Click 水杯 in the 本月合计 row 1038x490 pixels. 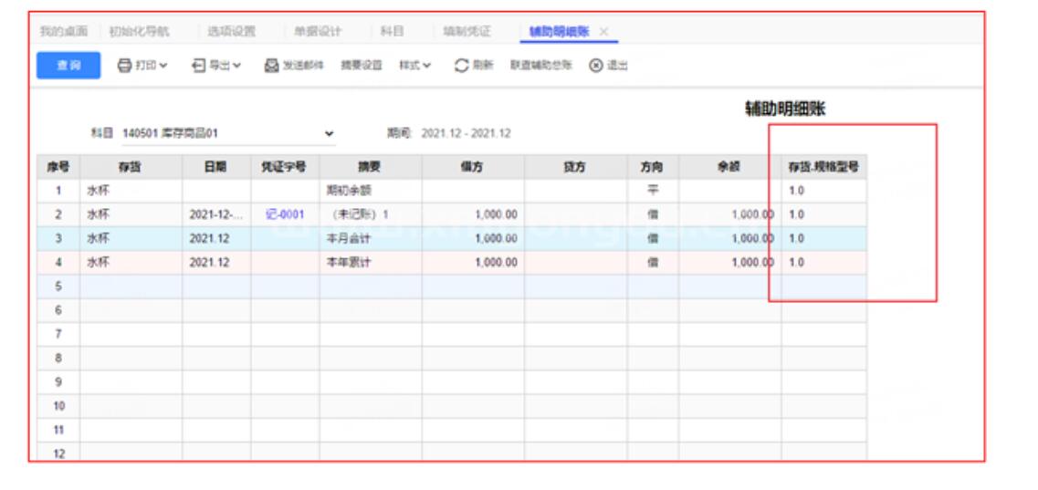98,239
